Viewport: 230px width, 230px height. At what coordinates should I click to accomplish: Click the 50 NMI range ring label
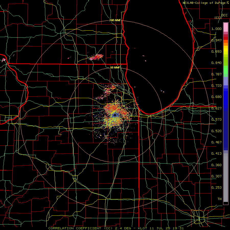pyautogui.click(x=115, y=67)
